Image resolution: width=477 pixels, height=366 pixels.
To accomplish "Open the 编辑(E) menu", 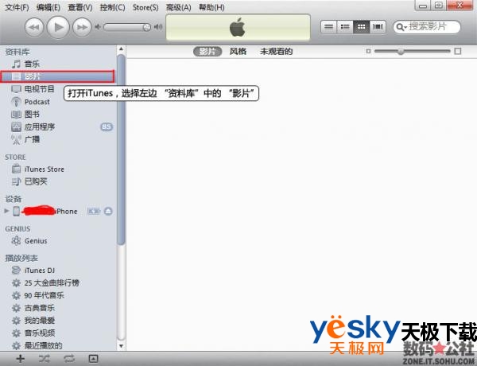I will coord(48,7).
